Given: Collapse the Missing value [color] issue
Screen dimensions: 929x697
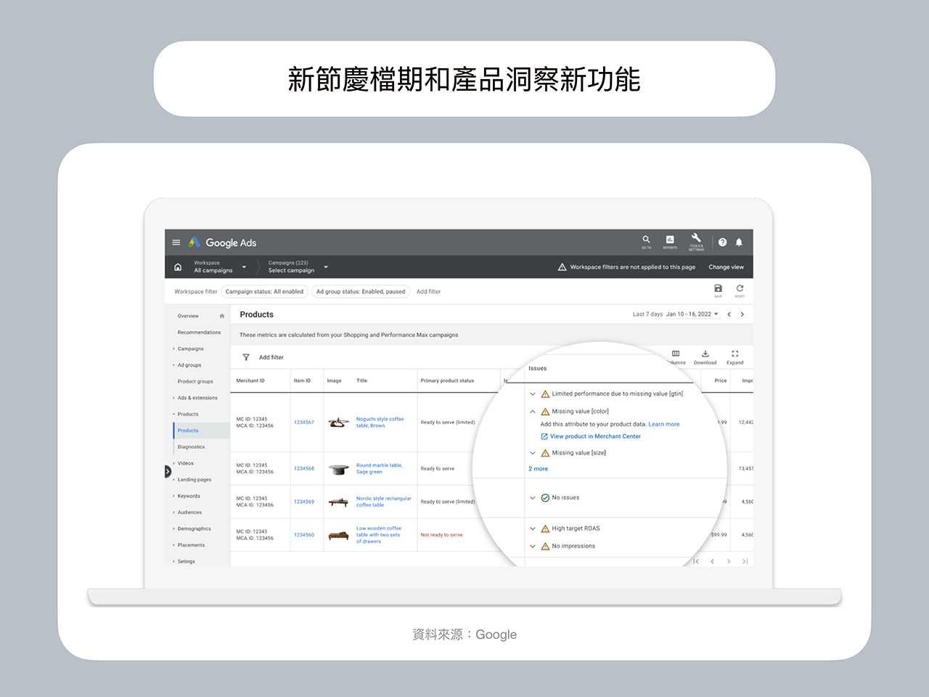Looking at the screenshot, I should [533, 412].
